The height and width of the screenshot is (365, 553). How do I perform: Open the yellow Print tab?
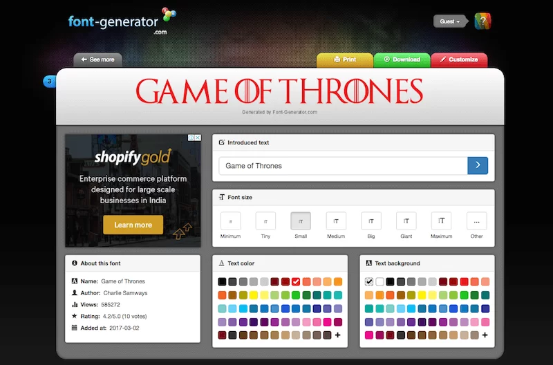[x=345, y=60]
